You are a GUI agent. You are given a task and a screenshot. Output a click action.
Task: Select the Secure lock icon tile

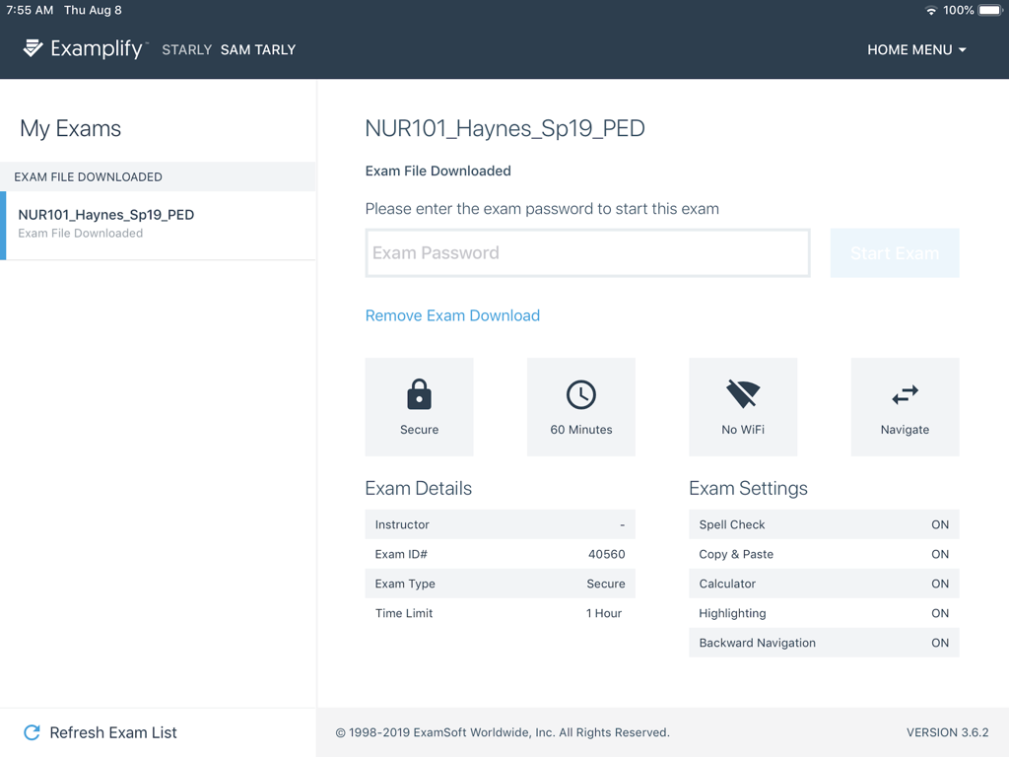coord(419,393)
